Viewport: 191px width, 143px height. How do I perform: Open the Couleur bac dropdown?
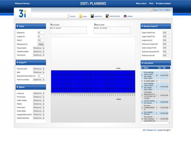(39, 93)
